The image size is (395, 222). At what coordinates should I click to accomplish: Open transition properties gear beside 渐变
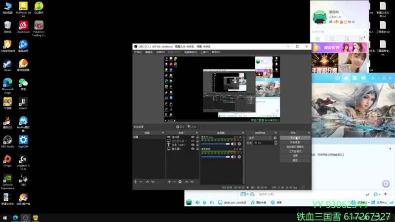(275, 138)
